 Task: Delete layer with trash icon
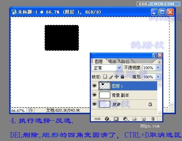coord(153,119)
